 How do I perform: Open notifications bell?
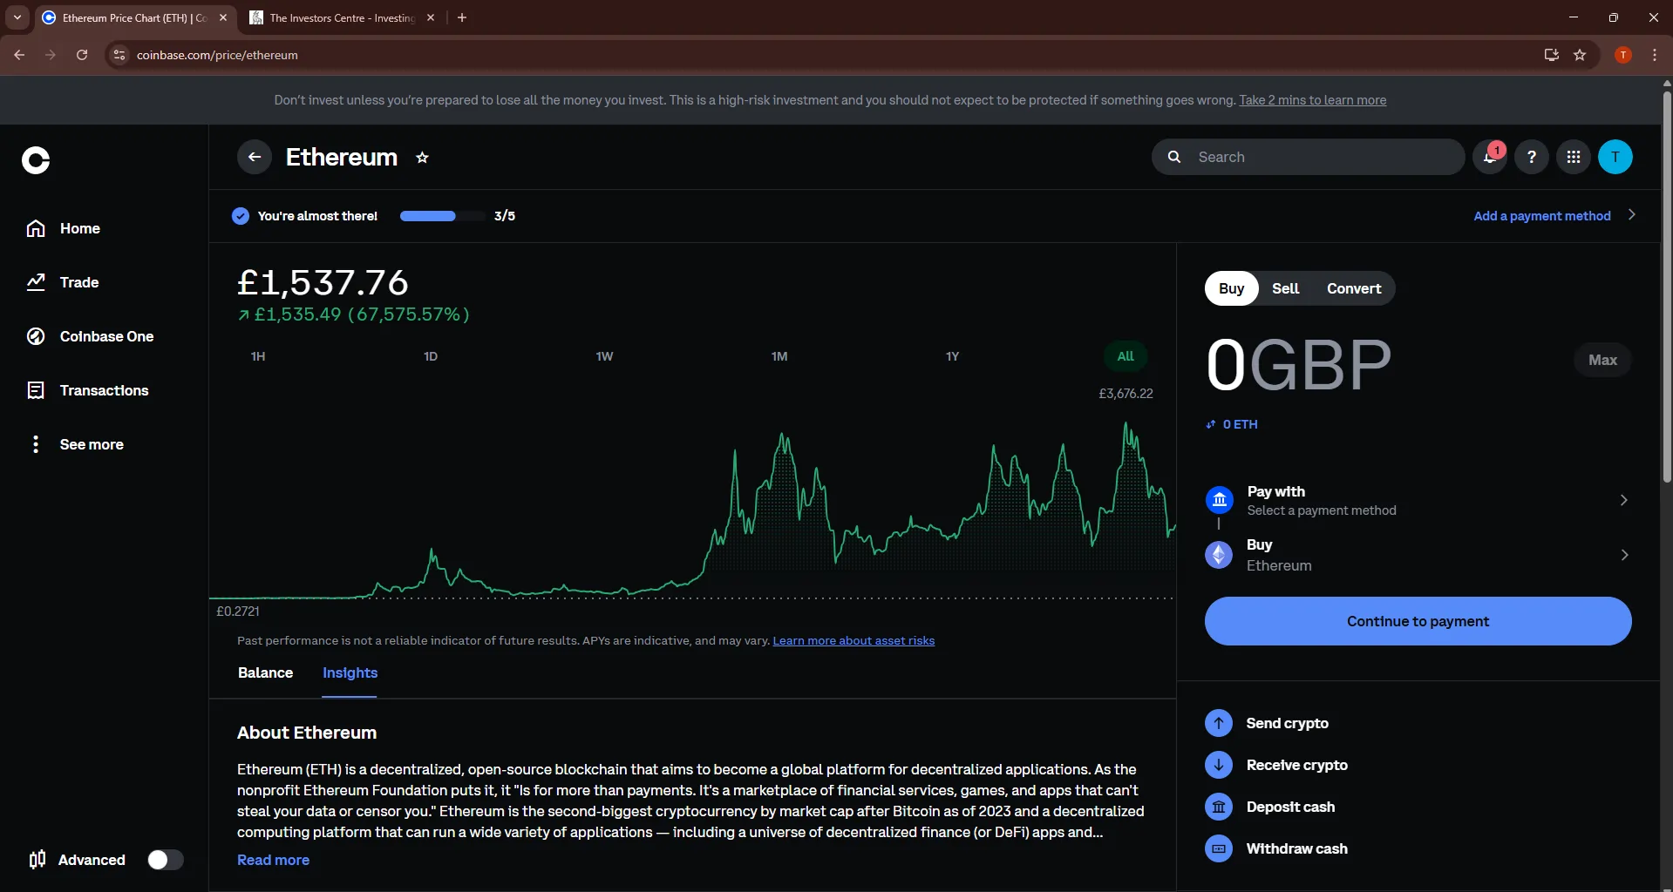1490,157
